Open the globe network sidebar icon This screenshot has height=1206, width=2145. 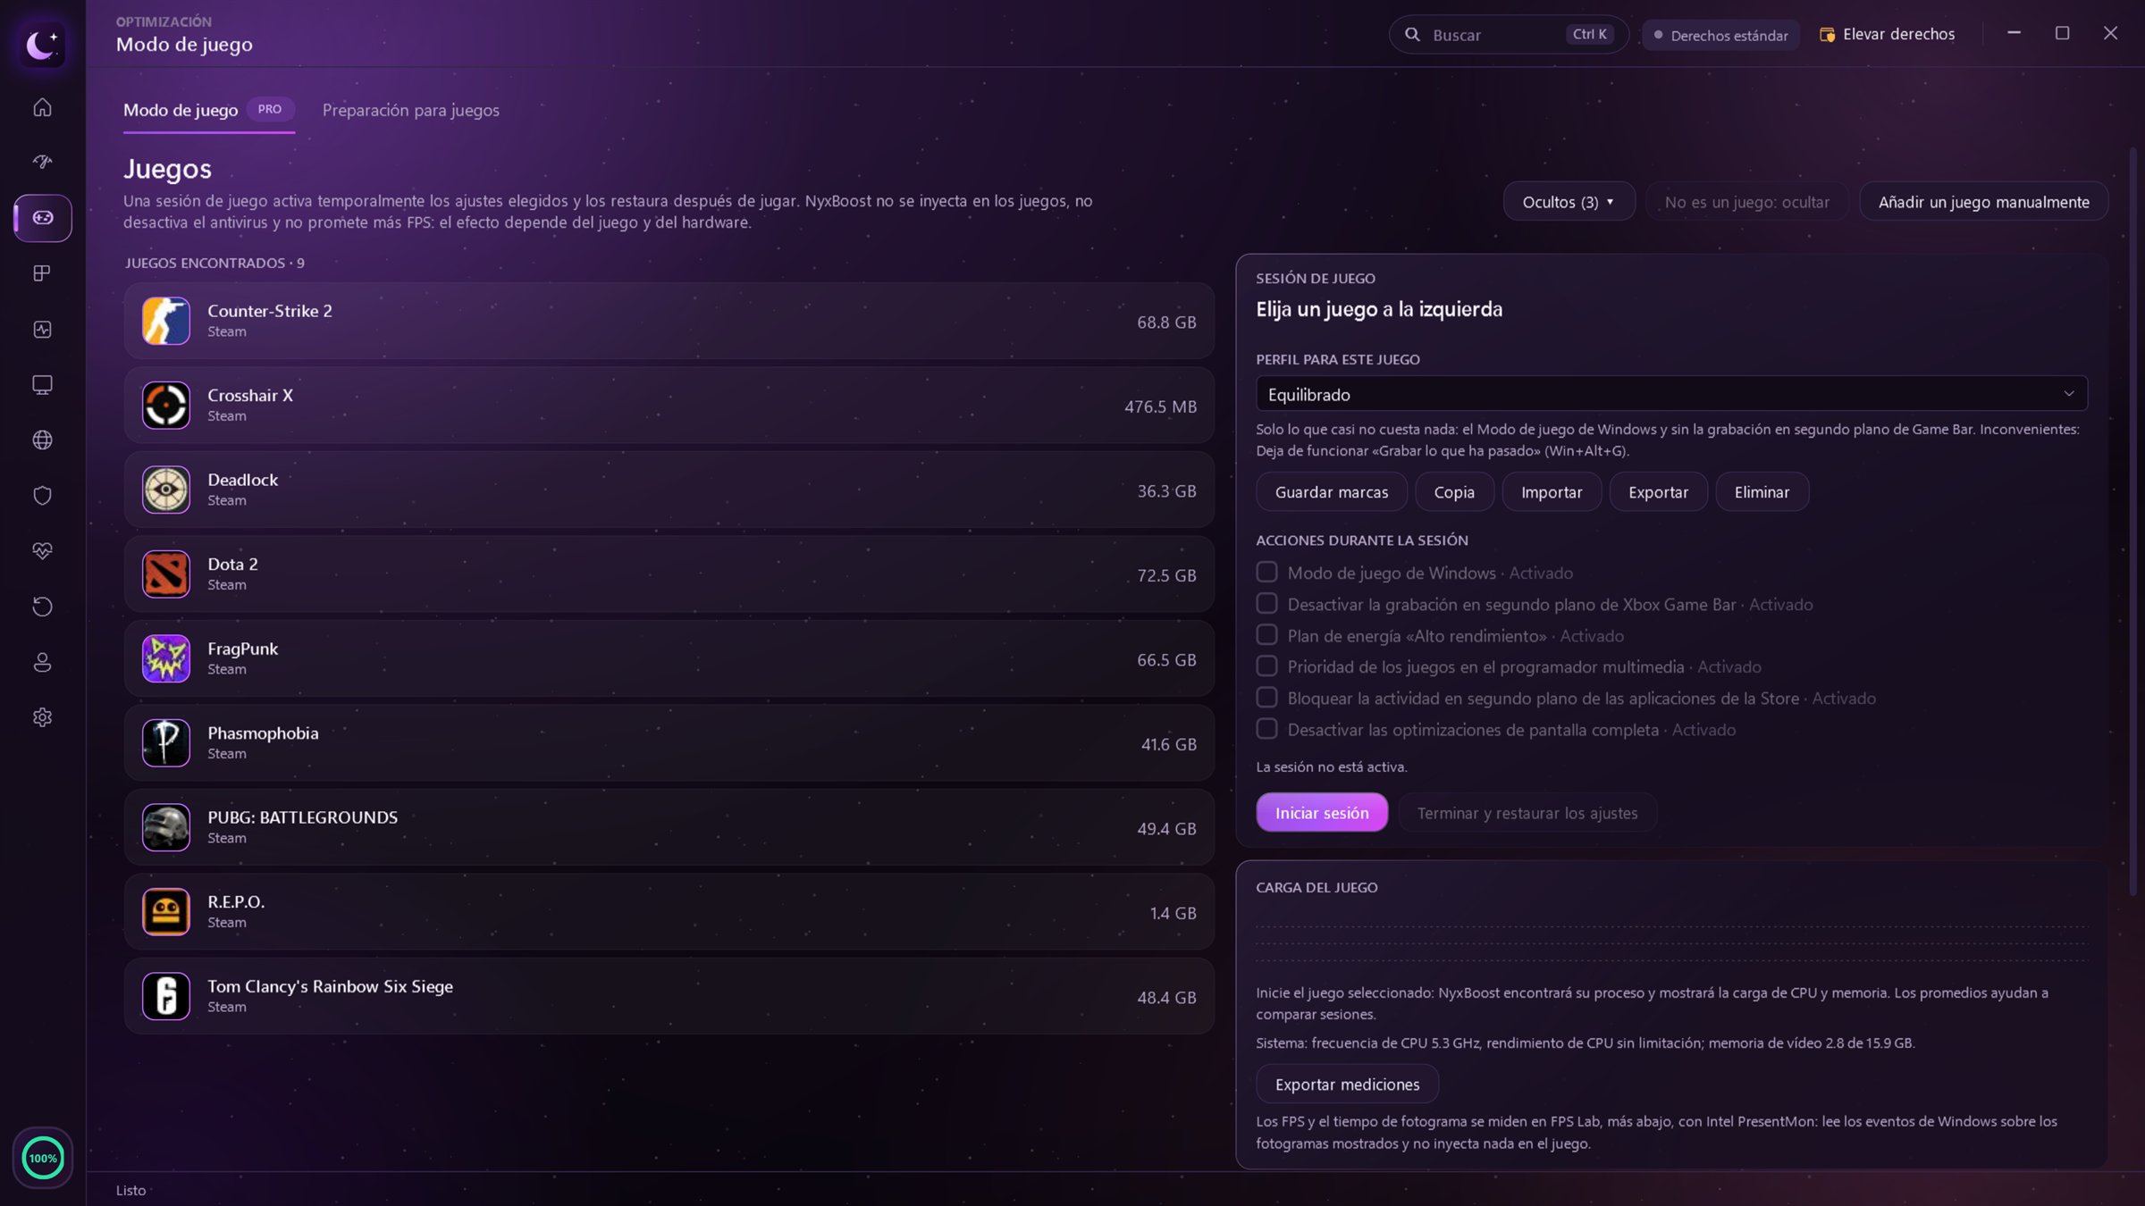click(x=42, y=440)
